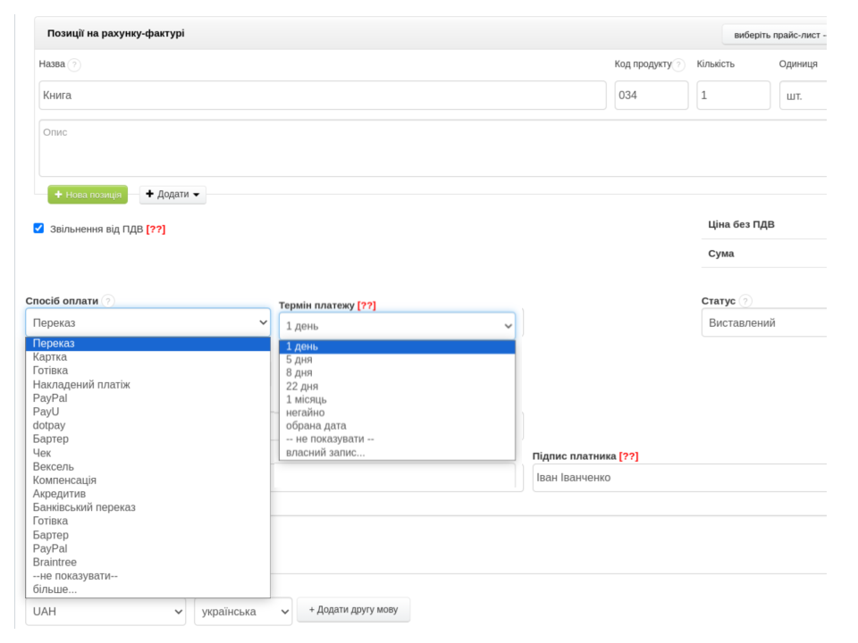Select the обрана дата payment term option

point(315,426)
